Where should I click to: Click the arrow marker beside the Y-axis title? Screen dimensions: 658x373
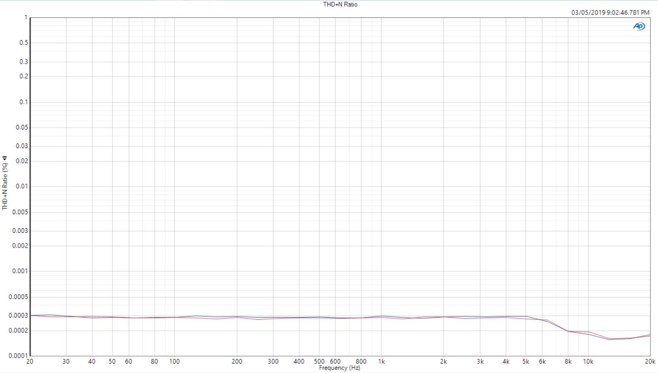[5, 158]
